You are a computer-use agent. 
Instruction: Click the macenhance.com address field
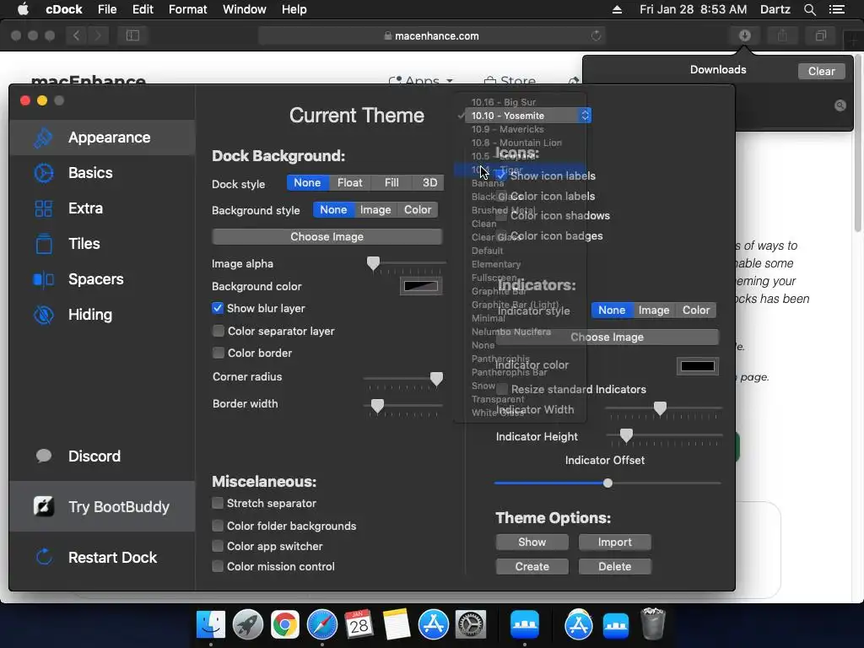pos(431,35)
